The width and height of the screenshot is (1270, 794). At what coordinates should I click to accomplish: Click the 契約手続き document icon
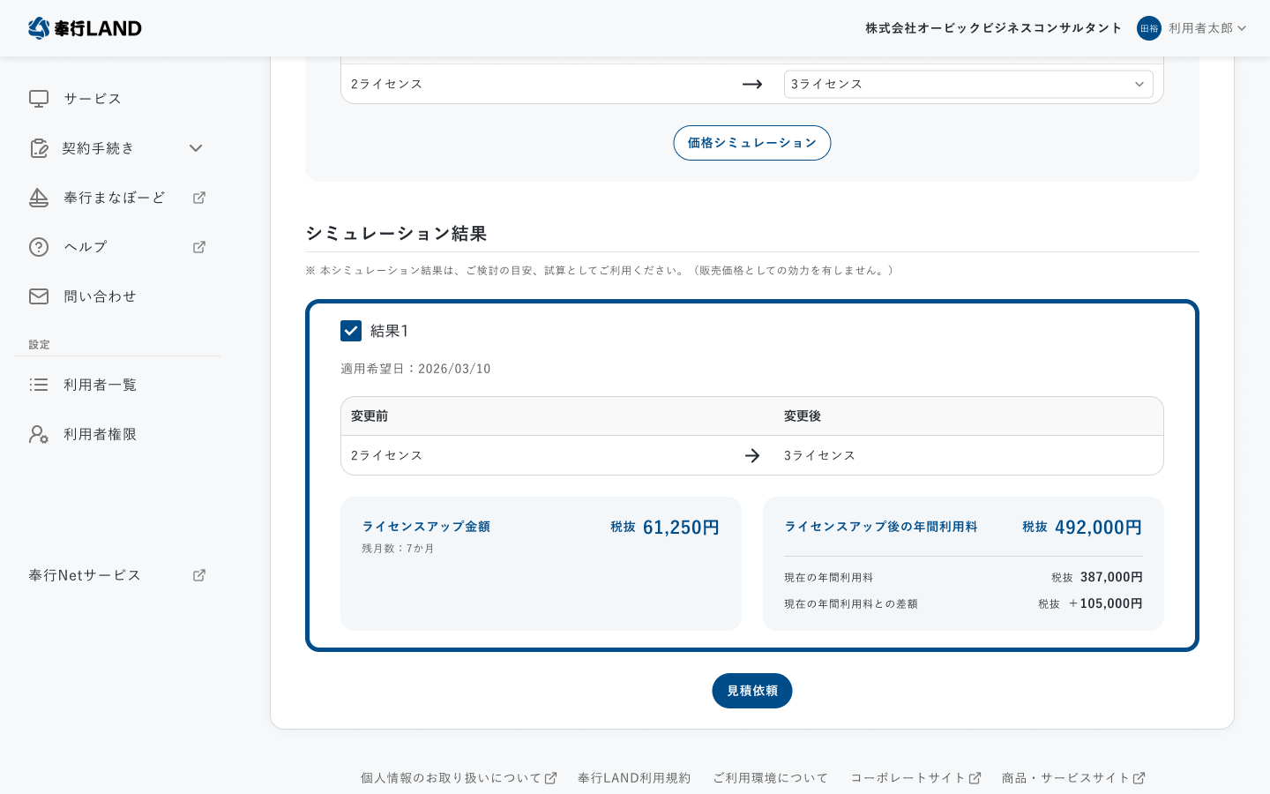point(39,148)
